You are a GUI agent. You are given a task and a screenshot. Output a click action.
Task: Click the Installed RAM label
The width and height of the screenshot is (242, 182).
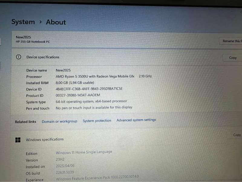tap(37, 83)
